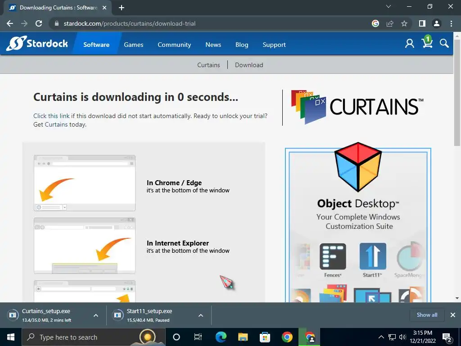Click the browser forward arrow
Image resolution: width=461 pixels, height=346 pixels.
(24, 23)
